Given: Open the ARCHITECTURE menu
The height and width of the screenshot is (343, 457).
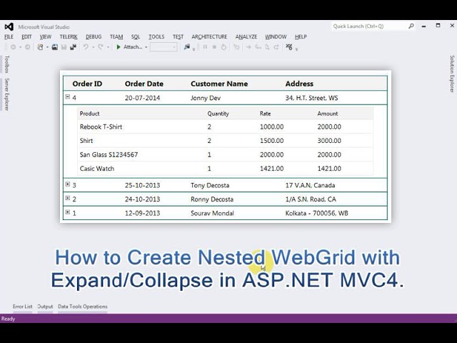Looking at the screenshot, I should coord(209,36).
